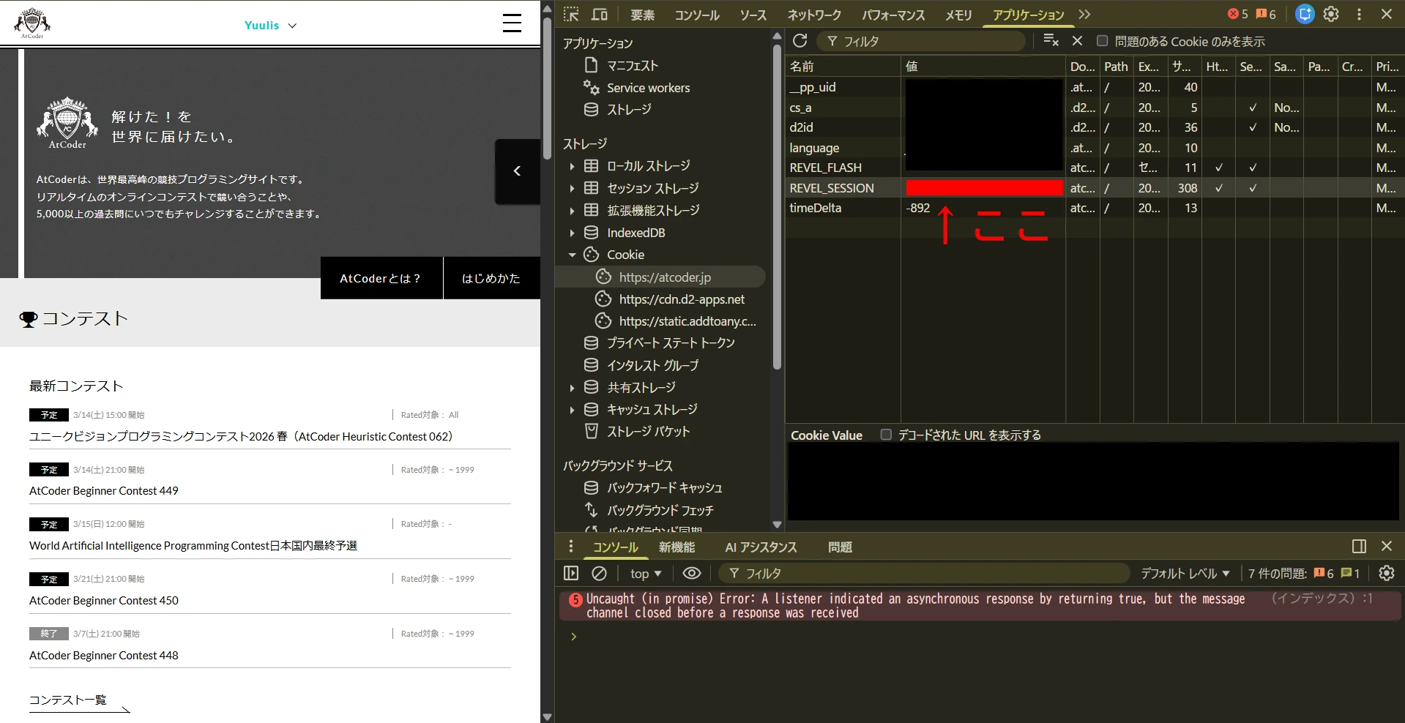Select the REVEL_SESSION cookie row
This screenshot has height=723, width=1405.
pos(1094,188)
